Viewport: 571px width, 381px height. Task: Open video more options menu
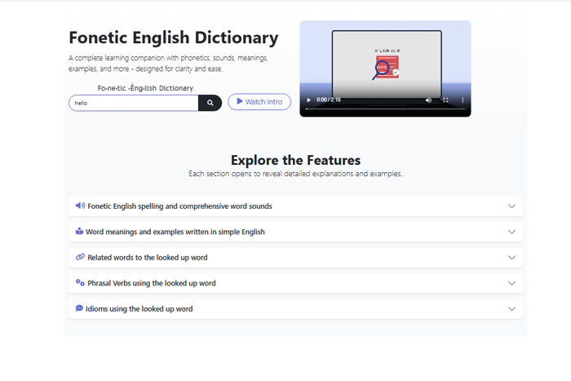coord(463,100)
